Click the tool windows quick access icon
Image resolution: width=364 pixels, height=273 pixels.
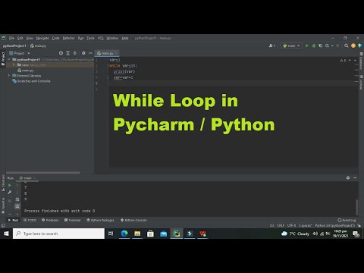[x=3, y=225]
